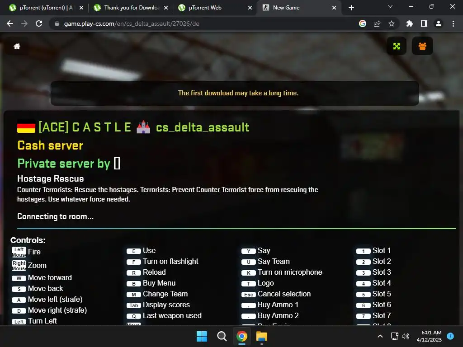Open the extensions puzzle icon

[x=410, y=23]
